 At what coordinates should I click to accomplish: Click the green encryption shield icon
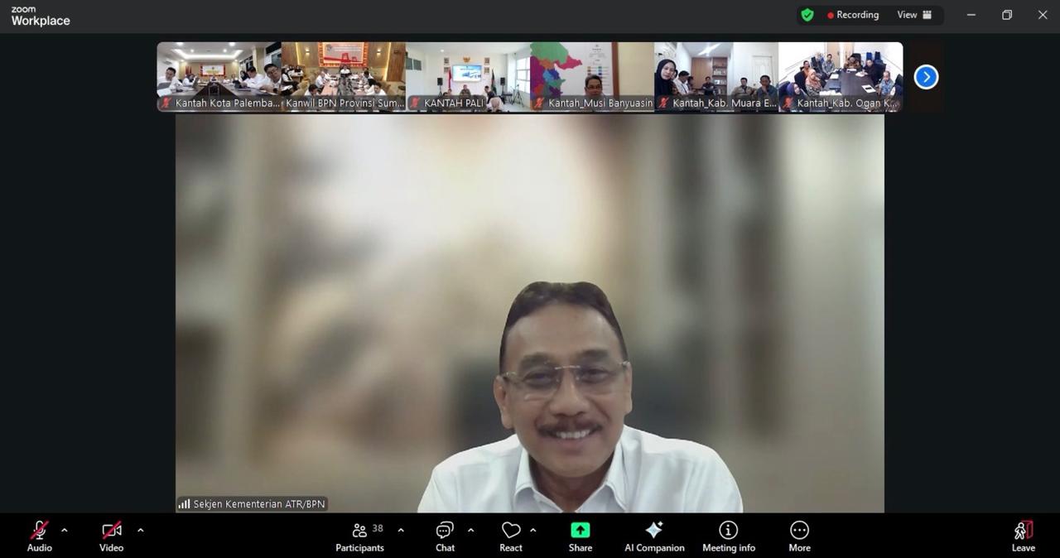807,15
